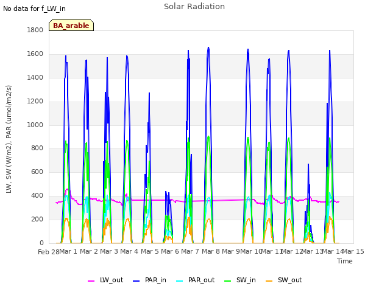Viewport: 390px width, 292px height.
Task: Toggle the PAR_out series in legend
Action: (195, 280)
